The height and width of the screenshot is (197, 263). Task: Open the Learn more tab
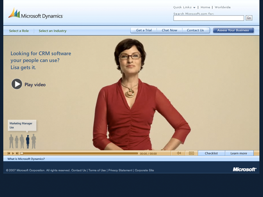point(239,153)
